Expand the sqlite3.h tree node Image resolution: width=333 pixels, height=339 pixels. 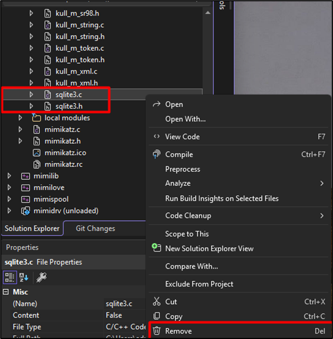pyautogui.click(x=31, y=106)
